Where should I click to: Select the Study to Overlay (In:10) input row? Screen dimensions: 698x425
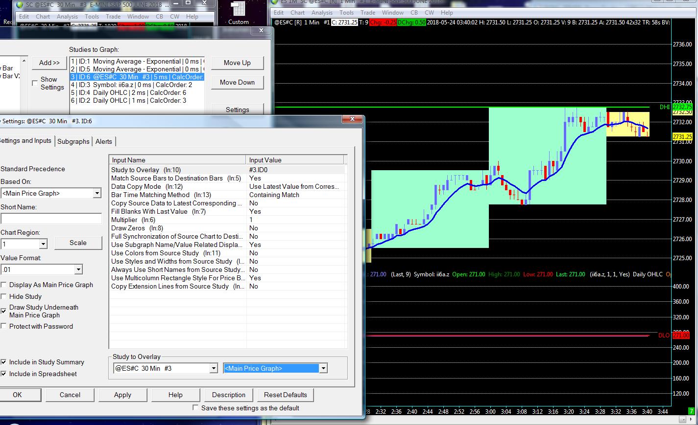click(x=228, y=170)
